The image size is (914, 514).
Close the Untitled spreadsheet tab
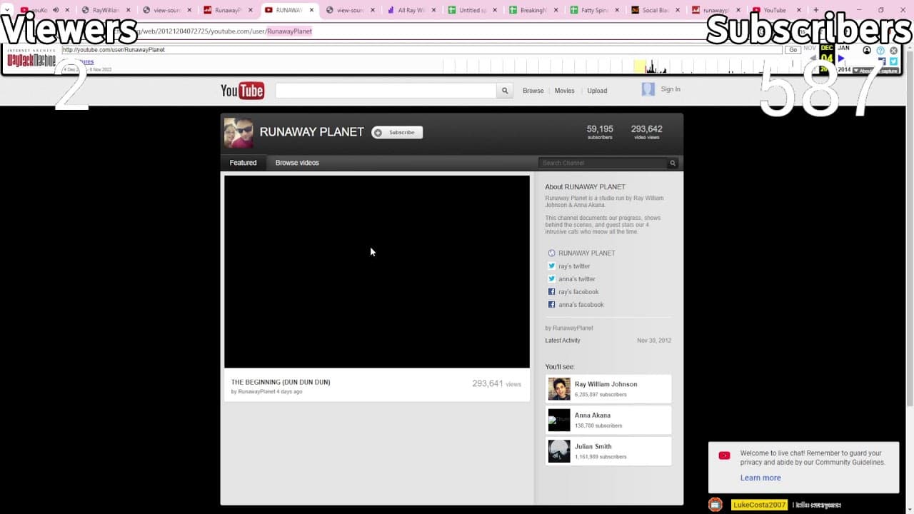[495, 10]
